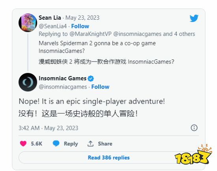The width and height of the screenshot is (217, 171).
Task: Click the blue reply speech bubble icon
Action: [x=56, y=143]
